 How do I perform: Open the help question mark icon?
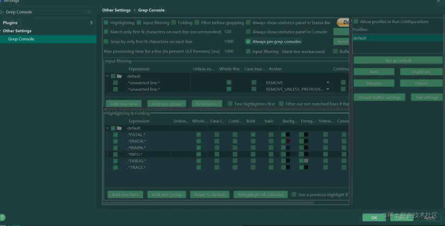pos(2,218)
